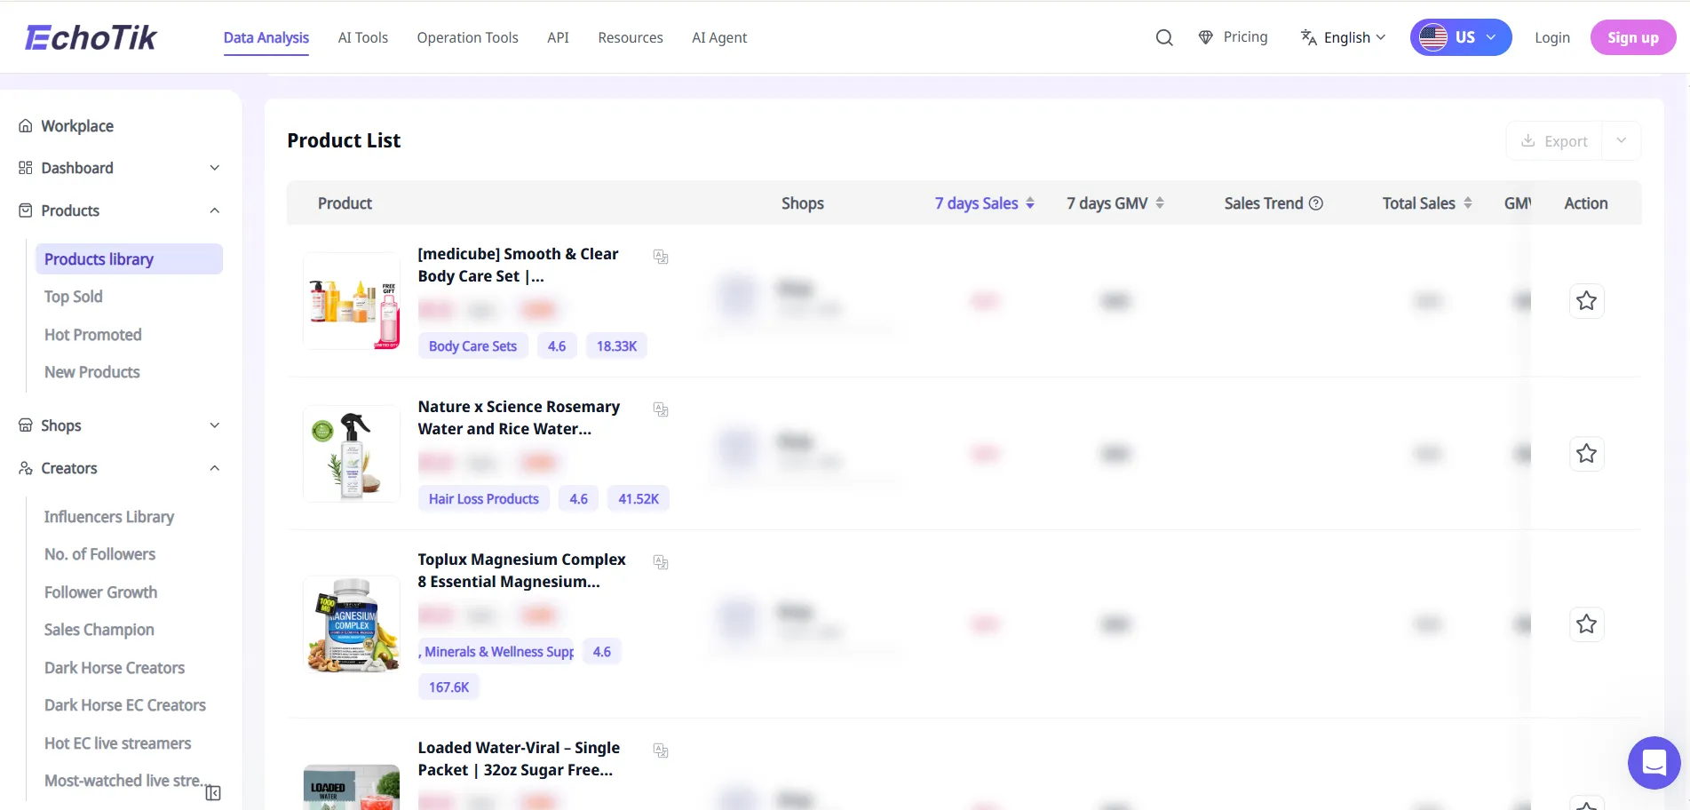Select Hot Promoted in sidebar
The height and width of the screenshot is (810, 1690).
pos(93,335)
